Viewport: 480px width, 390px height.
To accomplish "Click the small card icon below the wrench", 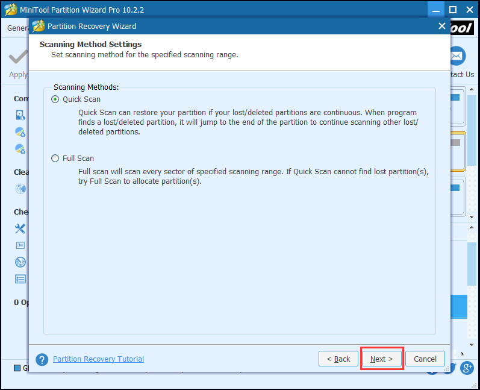I will point(20,245).
